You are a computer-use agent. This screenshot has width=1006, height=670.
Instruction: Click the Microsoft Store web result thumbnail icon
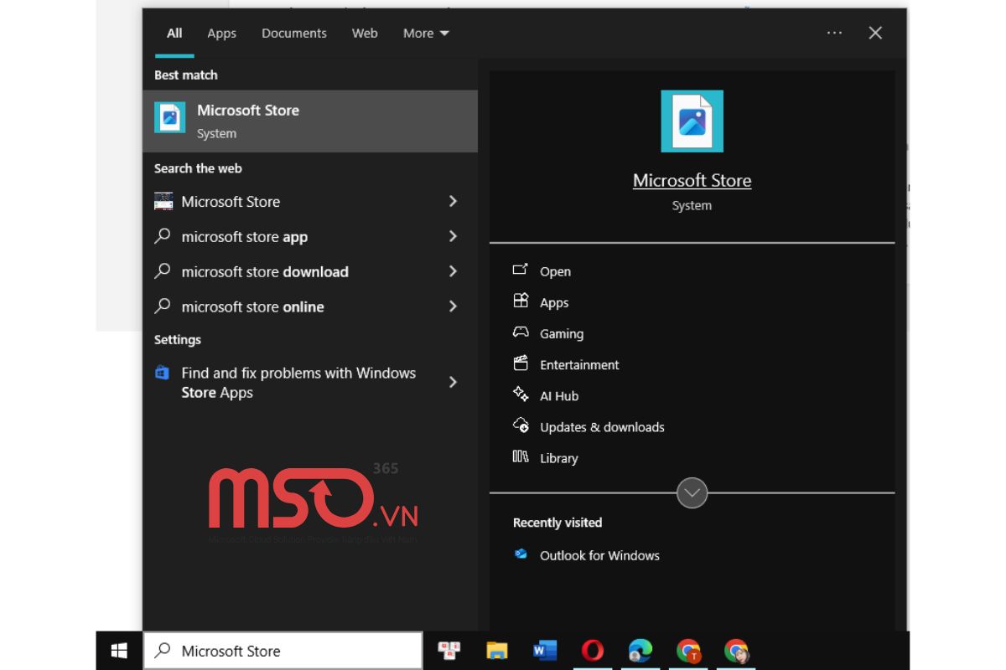click(163, 201)
